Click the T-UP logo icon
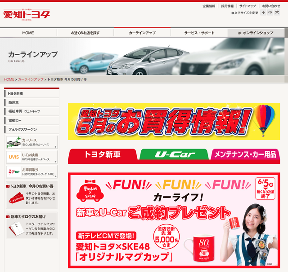The height and width of the screenshot is (272, 288). click(x=14, y=172)
